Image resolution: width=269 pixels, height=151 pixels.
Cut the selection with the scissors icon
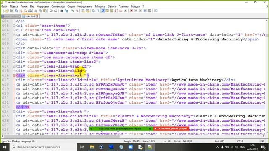(36, 10)
